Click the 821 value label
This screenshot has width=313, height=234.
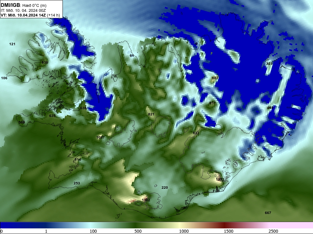click(x=151, y=114)
